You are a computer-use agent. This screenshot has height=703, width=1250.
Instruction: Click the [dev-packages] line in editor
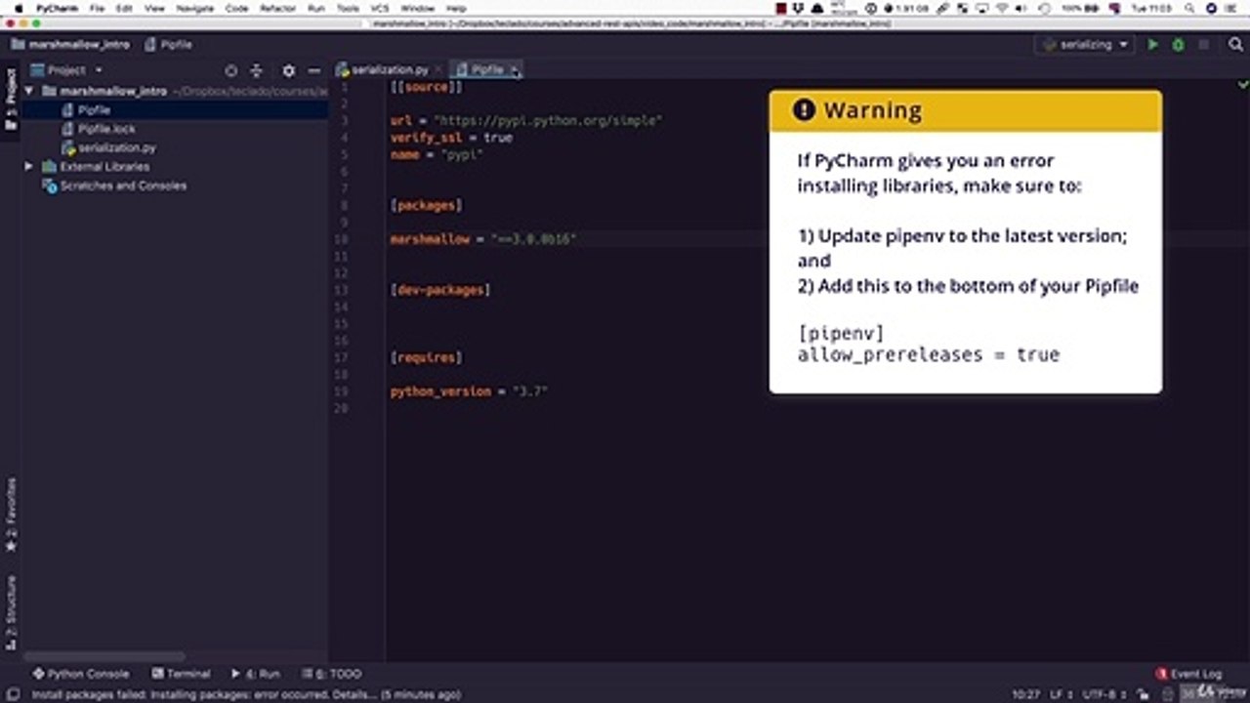click(439, 290)
